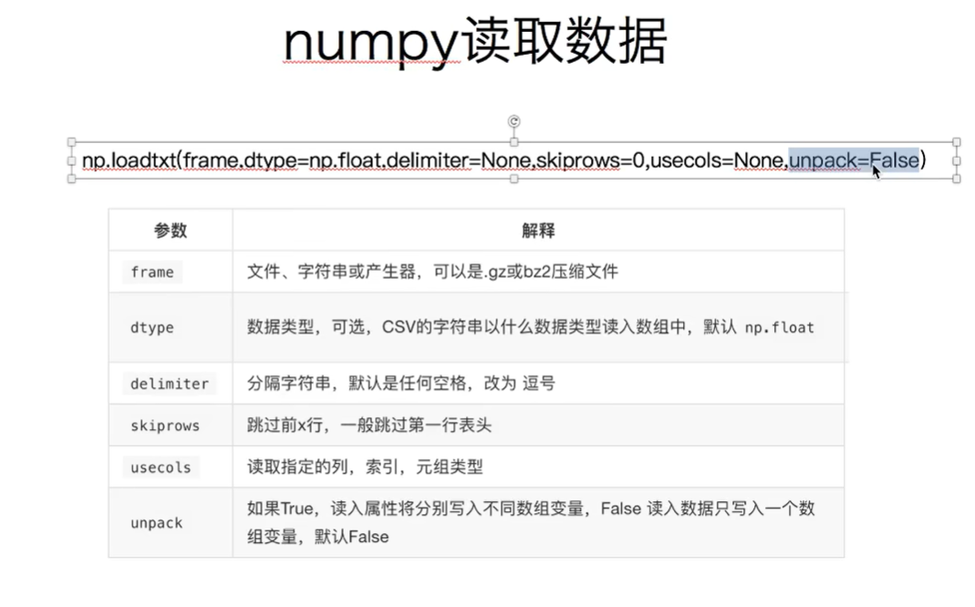
Task: Click the bottom-right resize handle of text box
Action: [957, 179]
